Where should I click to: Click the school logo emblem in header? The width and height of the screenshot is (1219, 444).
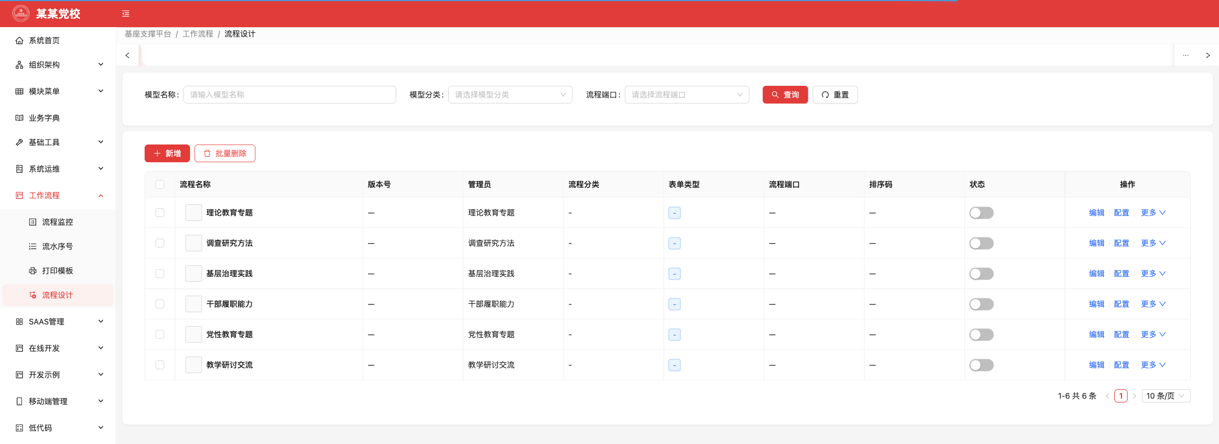click(21, 13)
